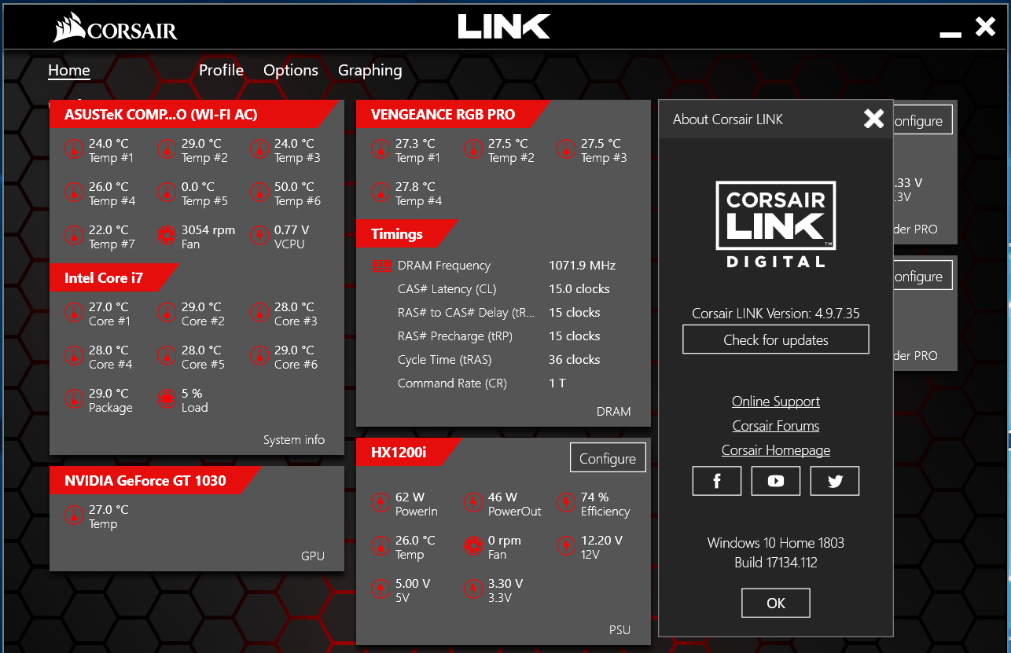The width and height of the screenshot is (1011, 653).
Task: Click the Intel Core i7 section header
Action: (115, 278)
